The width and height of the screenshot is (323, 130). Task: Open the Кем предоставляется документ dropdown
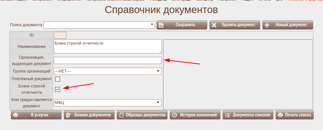click(x=107, y=103)
